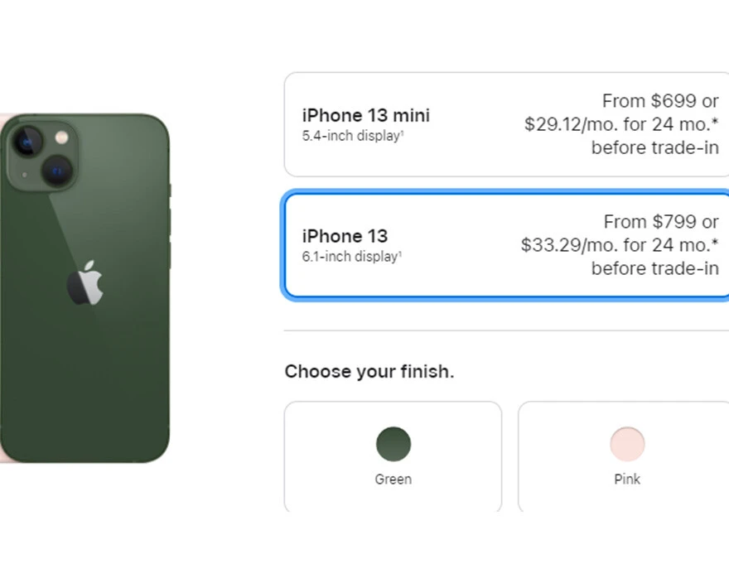Viewport: 729px width, 583px height.
Task: Click the asterisk after $33.29/mo pricing
Action: coord(717,245)
